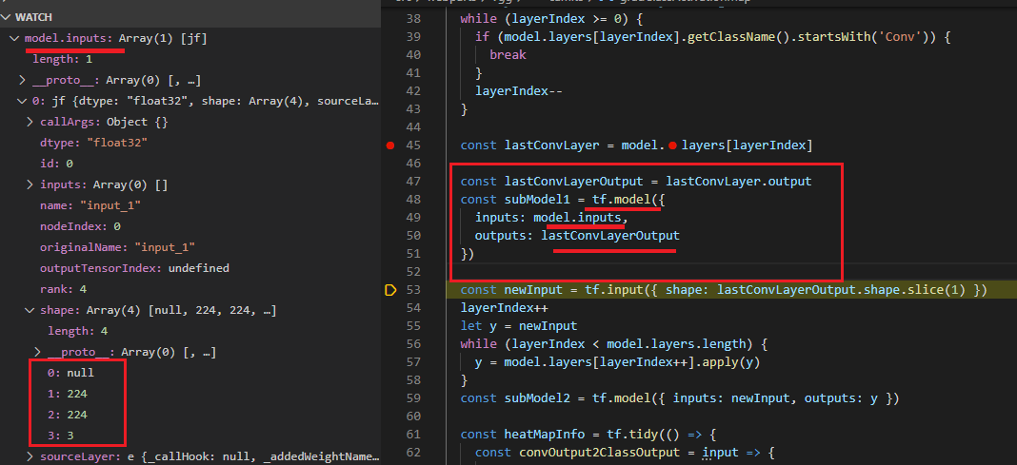The image size is (1017, 465).
Task: Click 'lastConvLayer' variable declared on line 45
Action: [551, 145]
